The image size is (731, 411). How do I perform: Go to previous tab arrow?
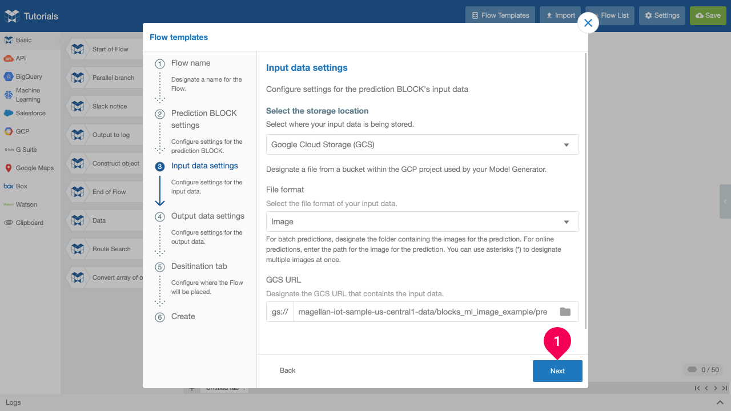pyautogui.click(x=706, y=388)
